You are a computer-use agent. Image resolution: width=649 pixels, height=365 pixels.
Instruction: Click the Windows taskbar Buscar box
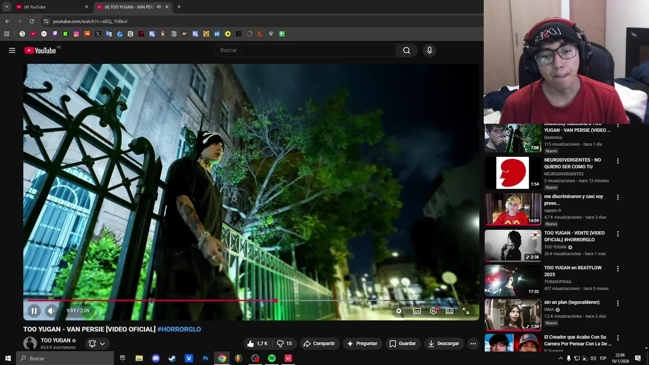tap(64, 358)
